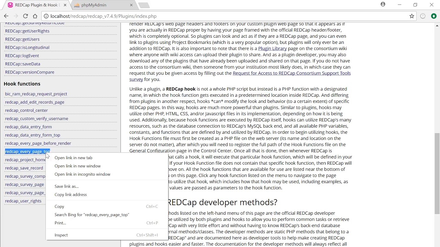
Task: Open a new browser tab
Action: point(144,5)
